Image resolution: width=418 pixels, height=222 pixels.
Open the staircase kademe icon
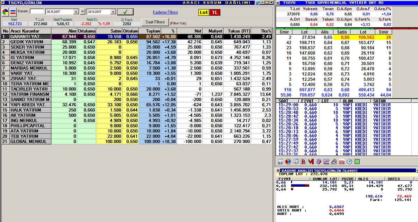[319, 162]
